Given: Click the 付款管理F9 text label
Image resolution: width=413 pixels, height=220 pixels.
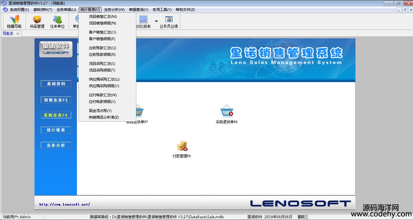Looking at the screenshot, I should coord(182,156).
